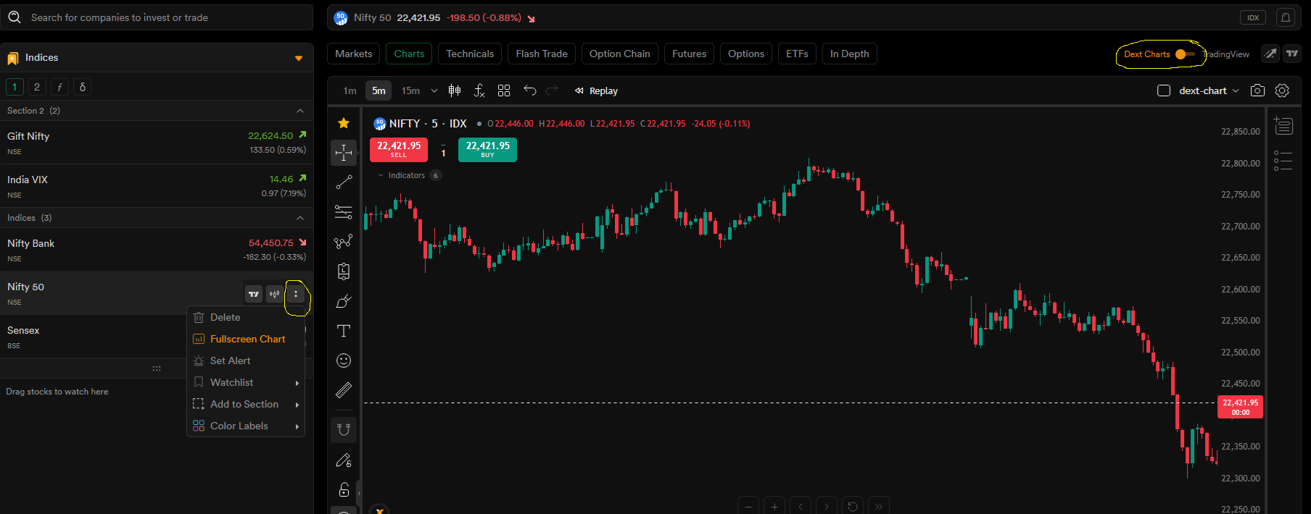Choose Fullscreen Chart from context menu

click(247, 339)
